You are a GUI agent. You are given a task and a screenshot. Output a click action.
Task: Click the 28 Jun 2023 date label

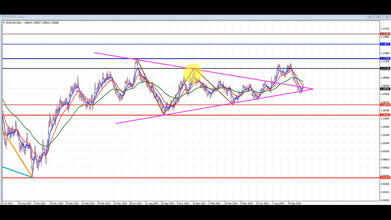pyautogui.click(x=135, y=203)
